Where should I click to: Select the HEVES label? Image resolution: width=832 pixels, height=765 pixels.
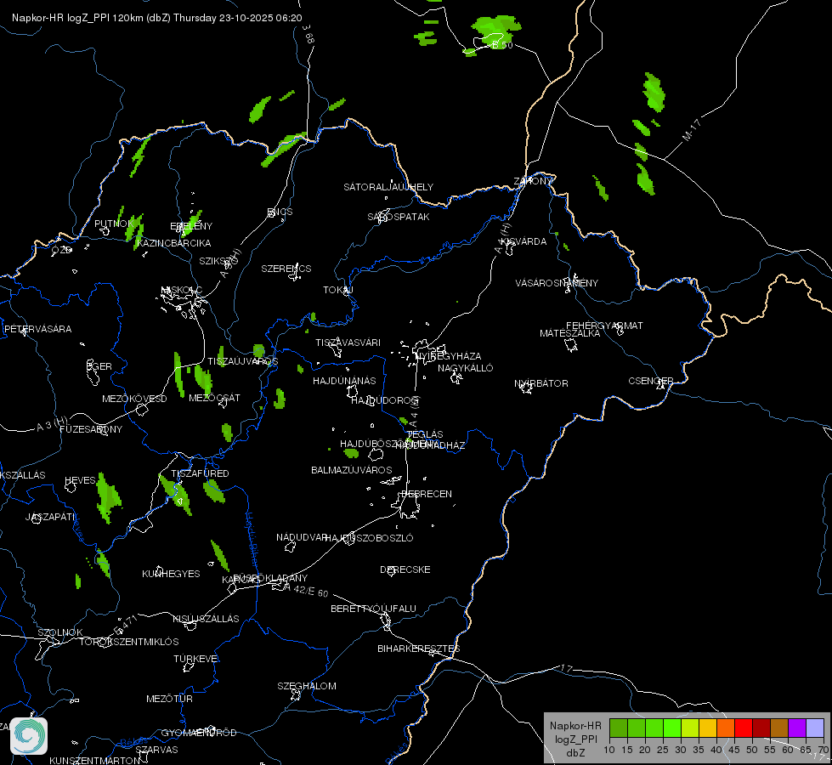[80, 480]
